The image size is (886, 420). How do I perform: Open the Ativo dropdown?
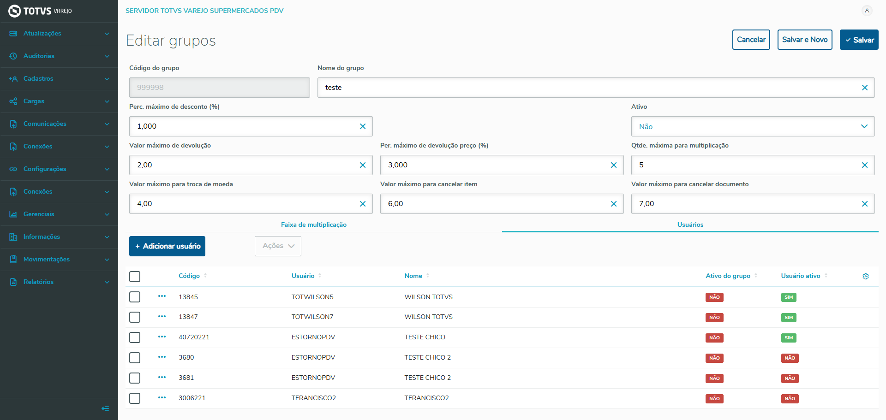tap(752, 126)
